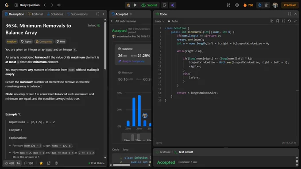
Task: Click the format code icon
Action: (272, 21)
